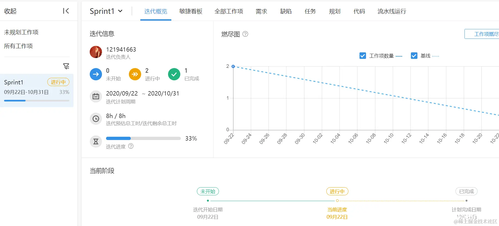The height and width of the screenshot is (226, 499).
Task: Click the end date 2020/10/31
Action: pyautogui.click(x=163, y=93)
